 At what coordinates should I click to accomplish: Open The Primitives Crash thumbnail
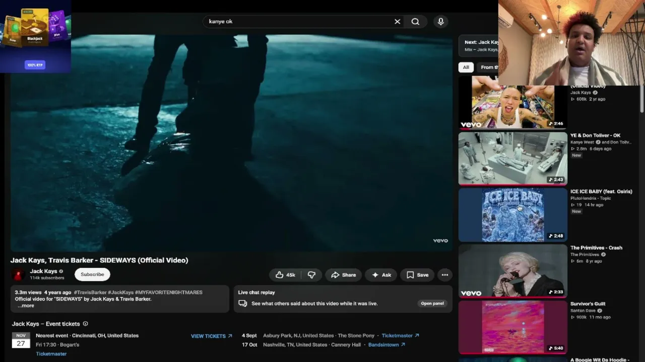click(x=512, y=271)
